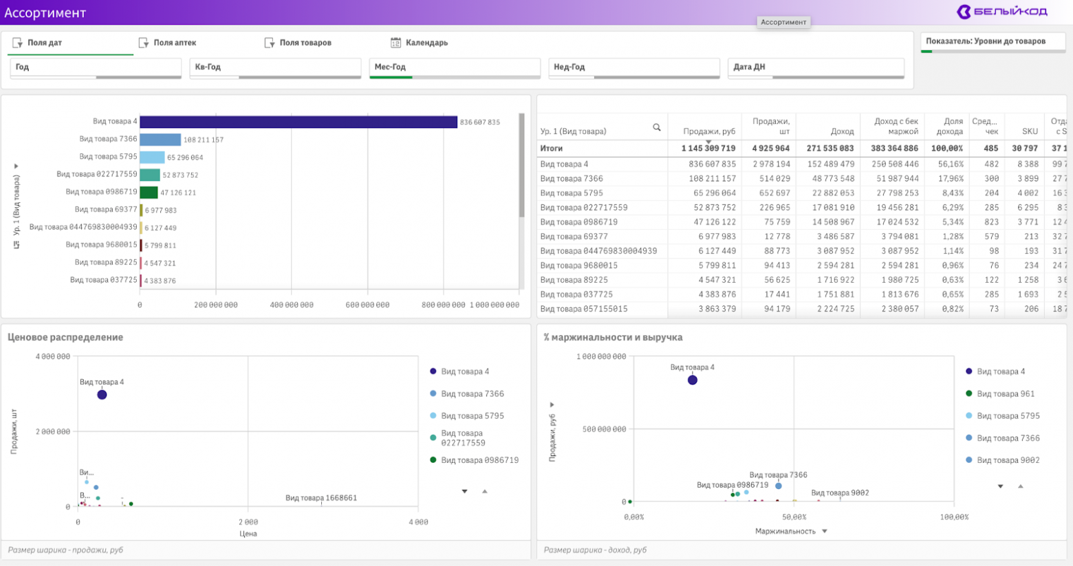1073x566 pixels.
Task: Click the Показатель: Уровни до товаров button
Action: pyautogui.click(x=993, y=42)
